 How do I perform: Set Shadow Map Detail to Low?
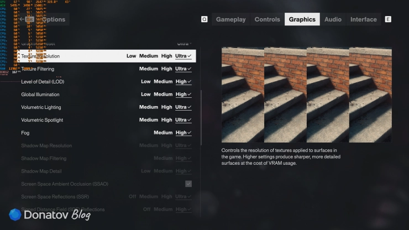[x=146, y=171]
